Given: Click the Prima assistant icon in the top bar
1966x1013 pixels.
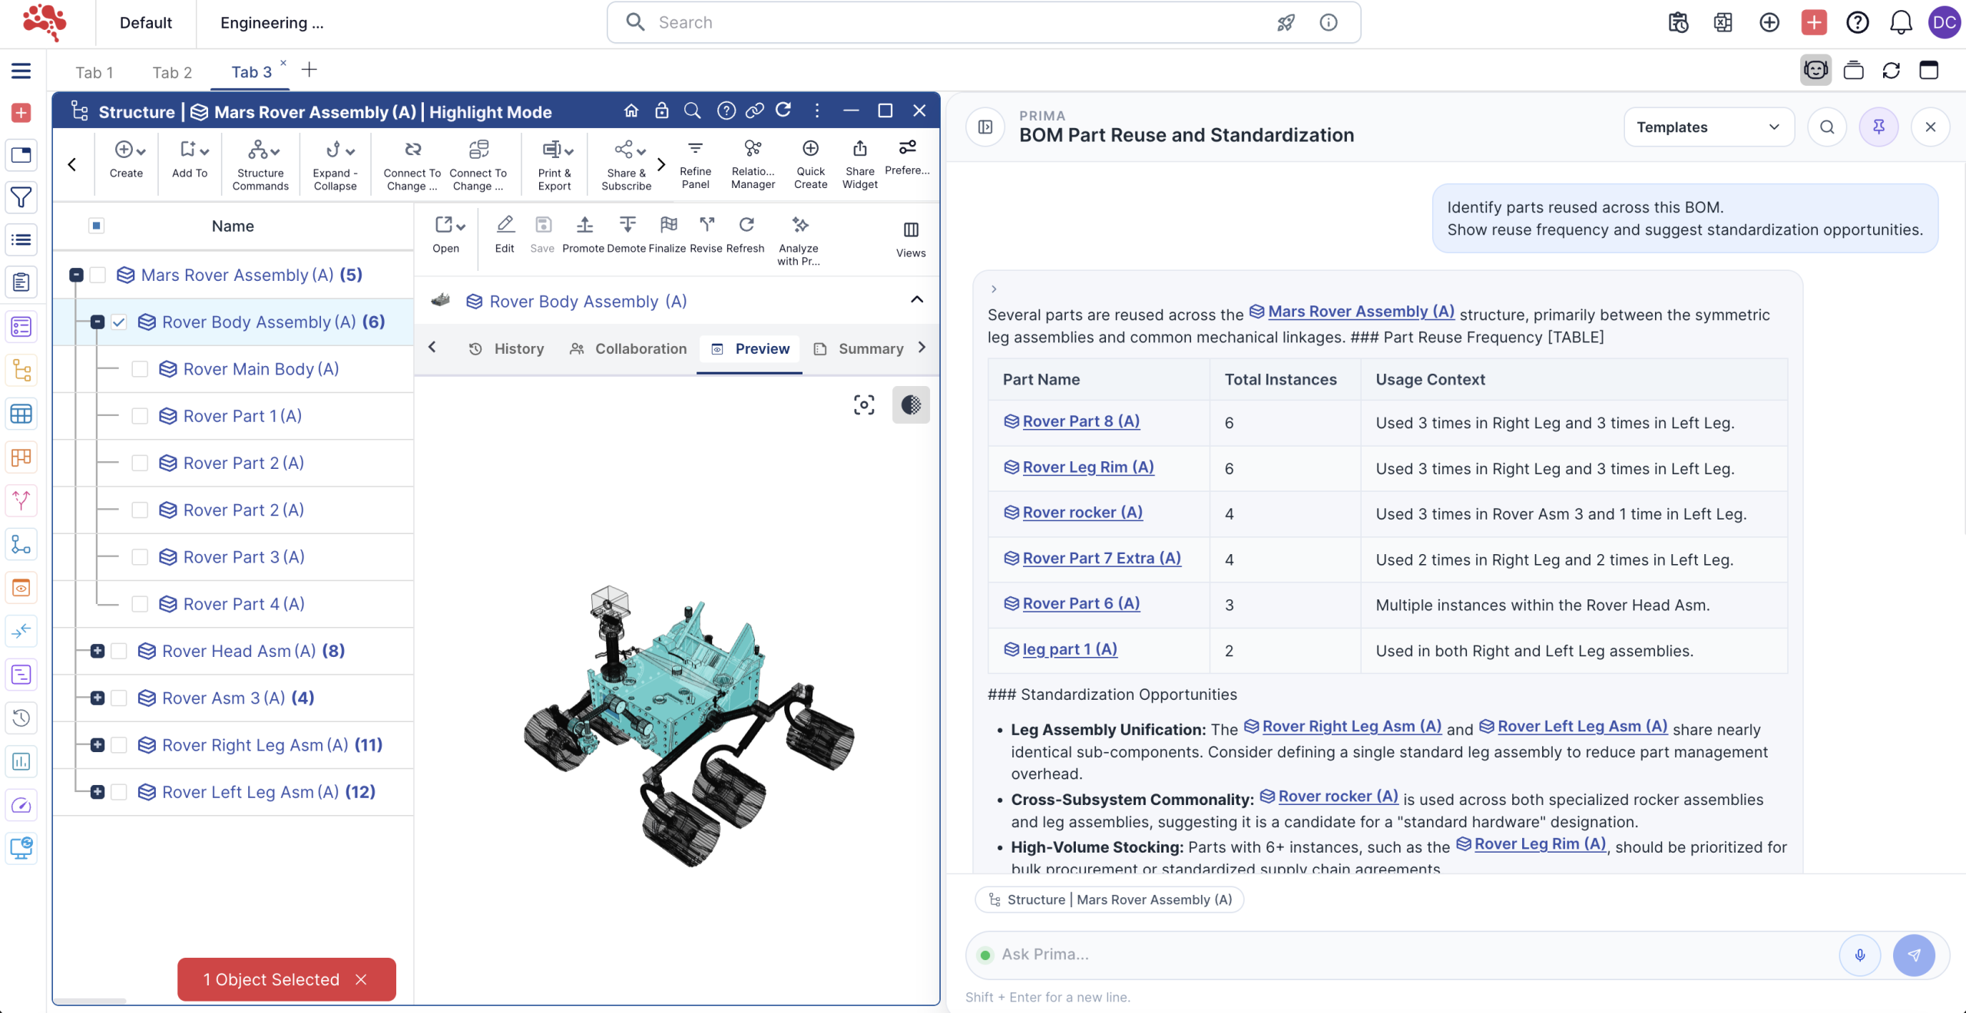Looking at the screenshot, I should point(1815,71).
